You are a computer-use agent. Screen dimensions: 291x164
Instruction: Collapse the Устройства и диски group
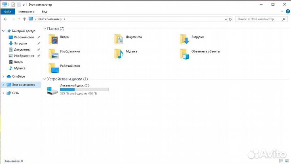(44, 79)
